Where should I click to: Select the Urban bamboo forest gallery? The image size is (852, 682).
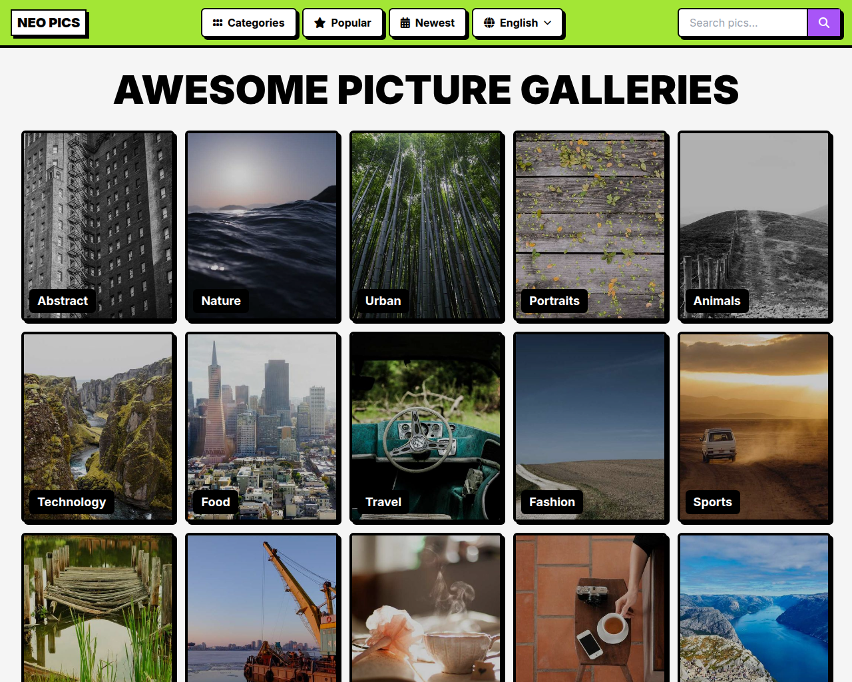click(x=426, y=226)
